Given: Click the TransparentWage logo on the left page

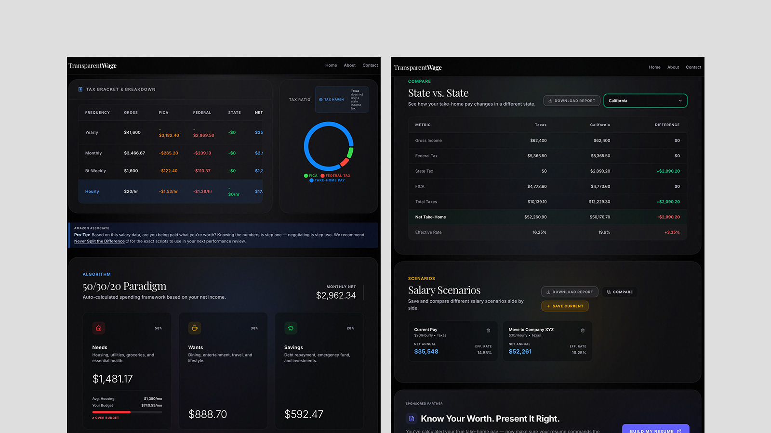Looking at the screenshot, I should pos(93,66).
